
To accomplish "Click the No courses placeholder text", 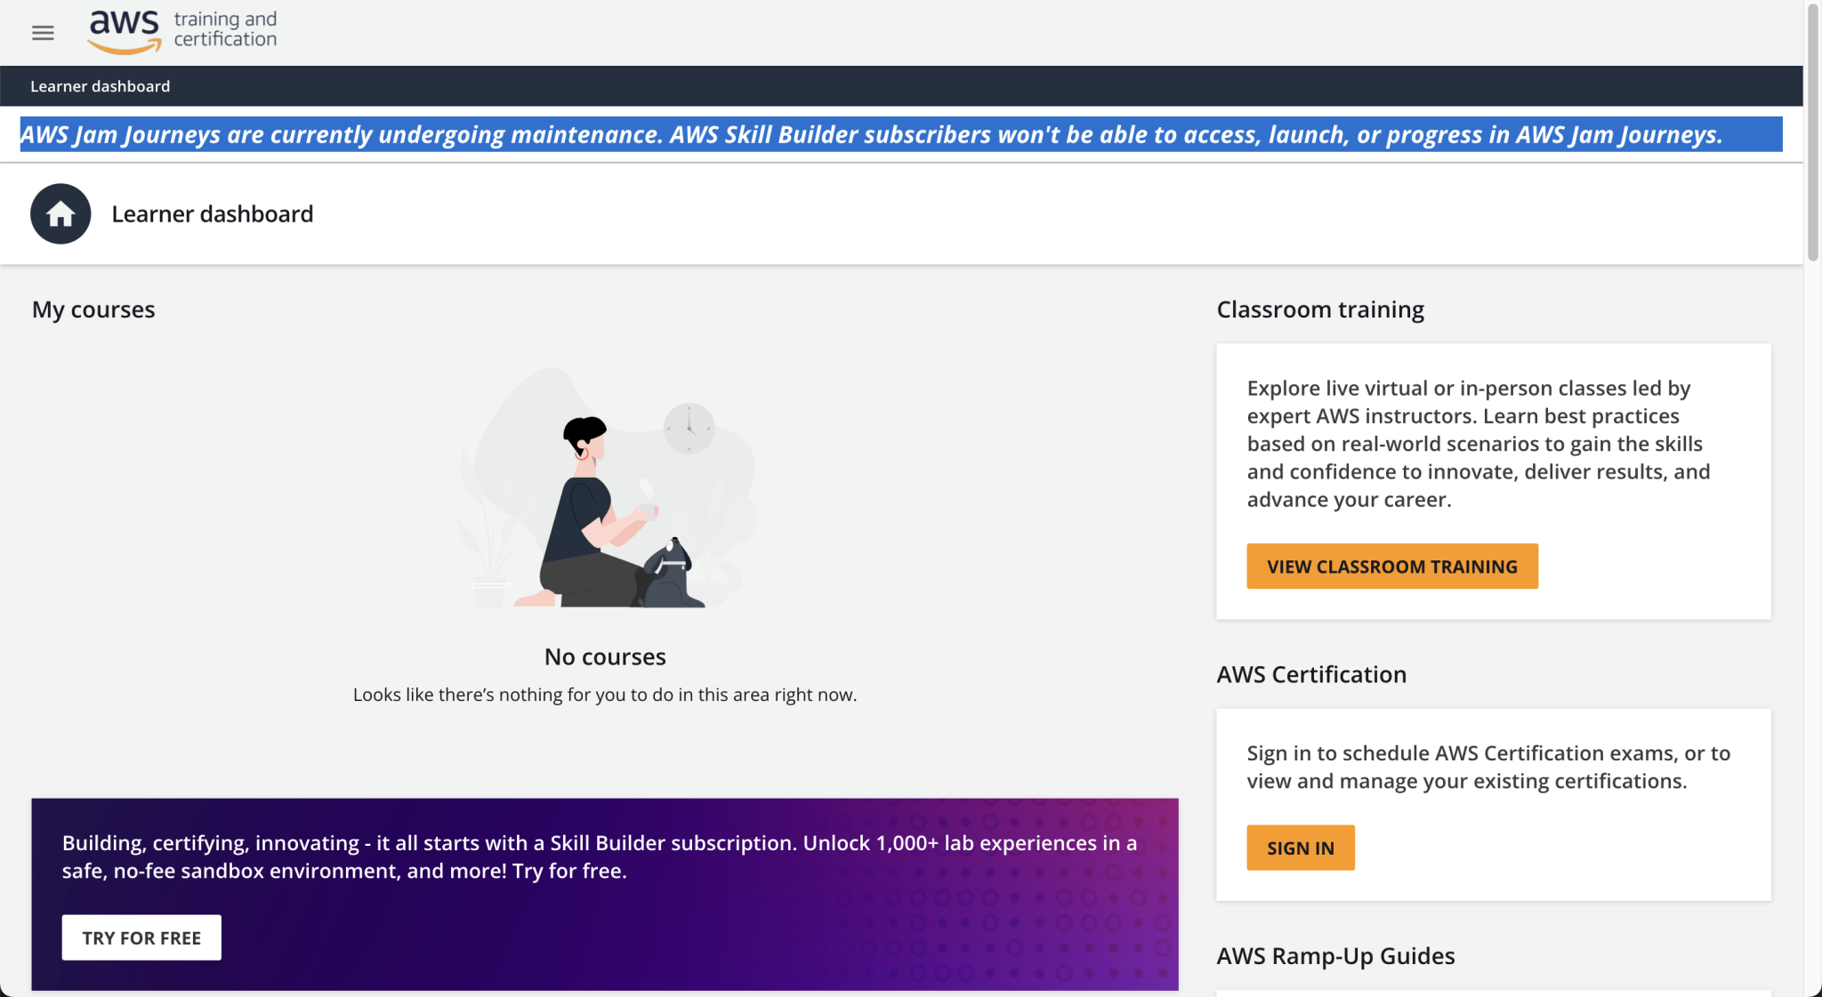I will [x=605, y=656].
